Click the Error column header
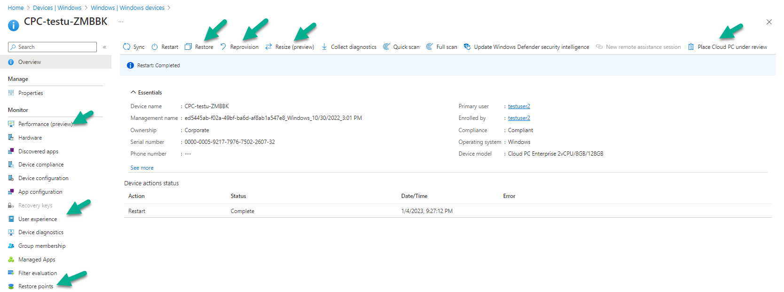Viewport: 784px width, 292px height. click(510, 196)
